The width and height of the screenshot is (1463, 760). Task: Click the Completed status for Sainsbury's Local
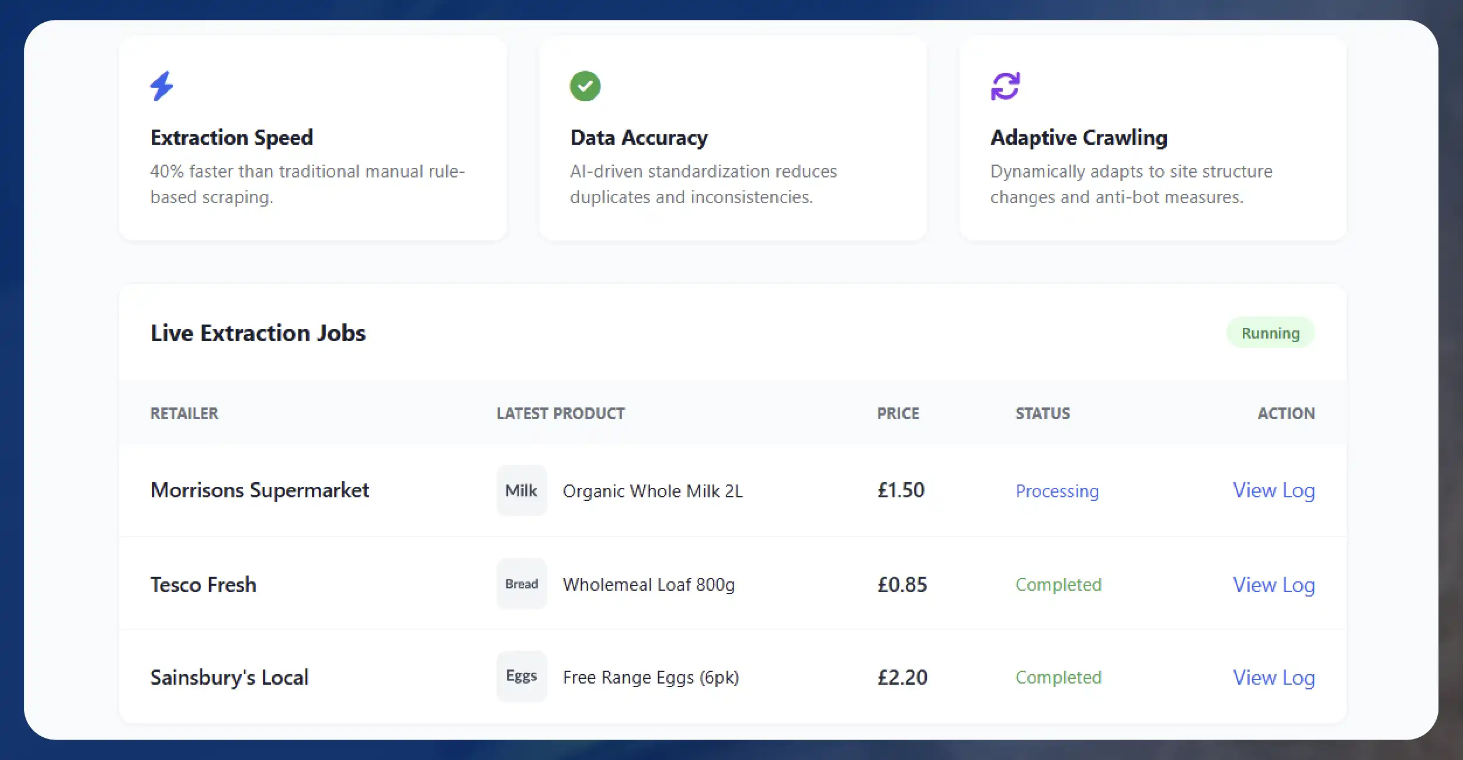click(1058, 677)
